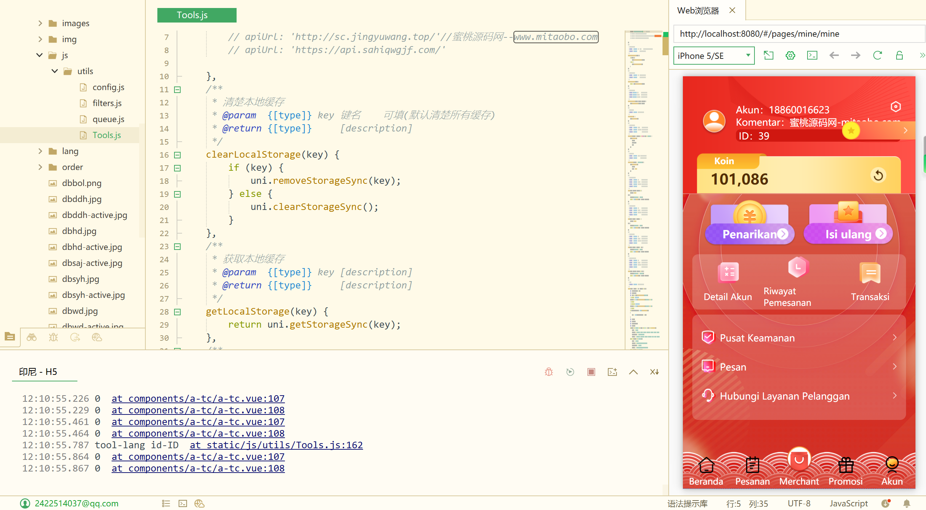Click the red debug bug icon in console
Image resolution: width=926 pixels, height=510 pixels.
(549, 372)
